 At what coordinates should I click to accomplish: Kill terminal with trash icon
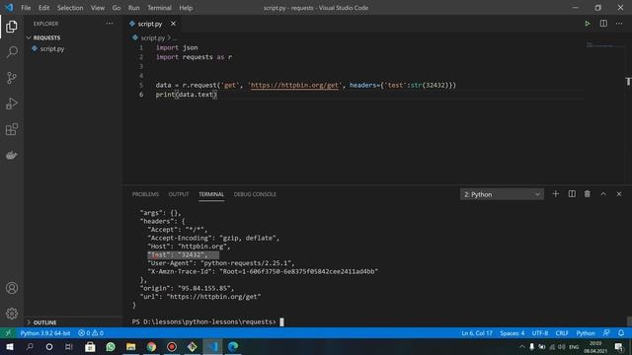(x=588, y=194)
